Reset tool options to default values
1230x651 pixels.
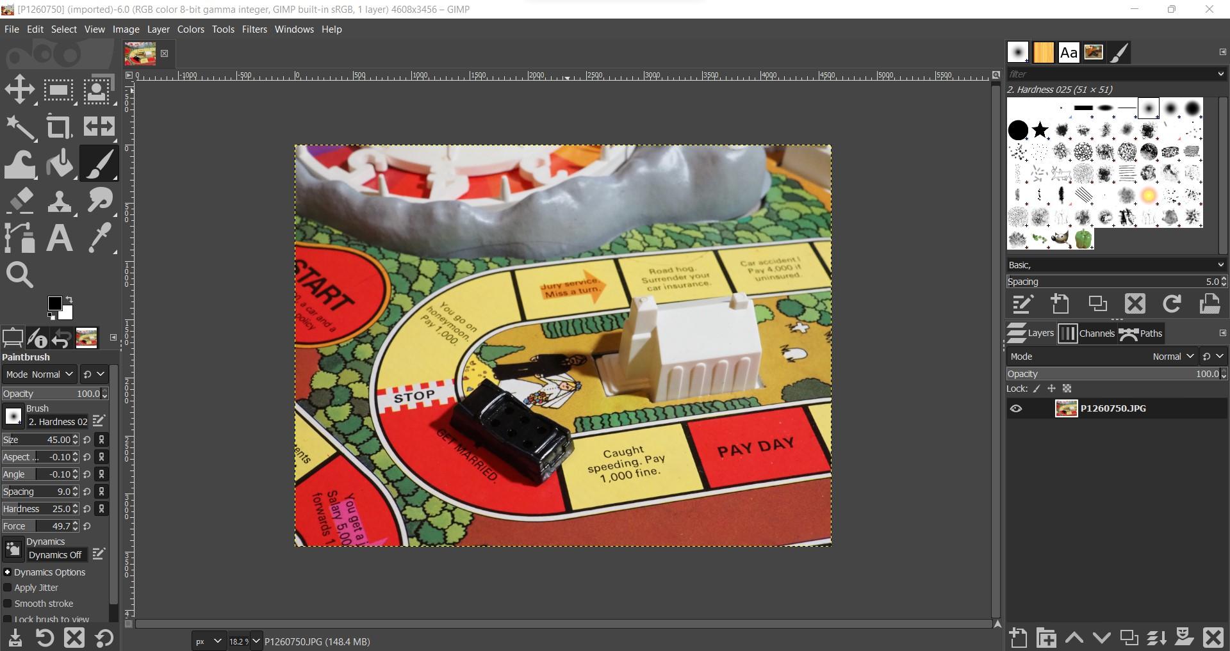pos(104,638)
